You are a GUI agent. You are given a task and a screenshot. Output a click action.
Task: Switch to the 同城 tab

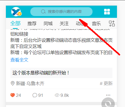[x=48, y=24]
